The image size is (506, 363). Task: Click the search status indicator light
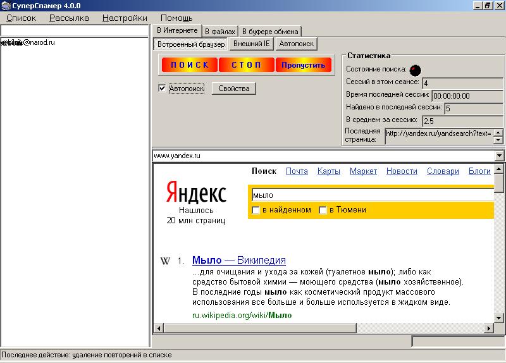coord(415,70)
